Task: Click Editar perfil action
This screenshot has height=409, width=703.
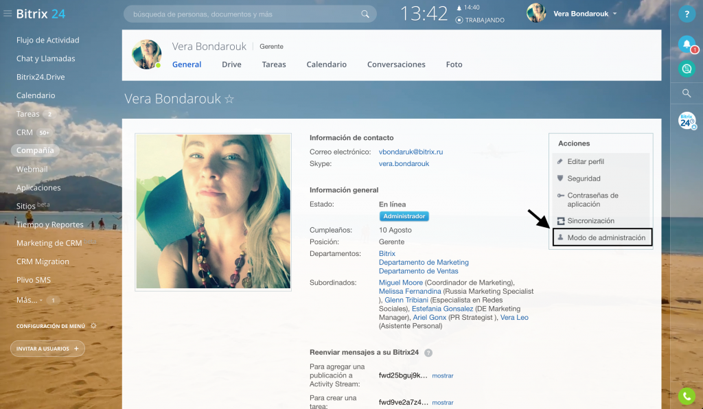Action: [x=586, y=161]
